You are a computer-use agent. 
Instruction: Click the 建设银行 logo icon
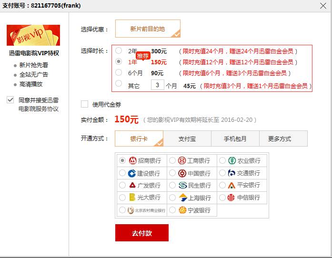point(131,173)
